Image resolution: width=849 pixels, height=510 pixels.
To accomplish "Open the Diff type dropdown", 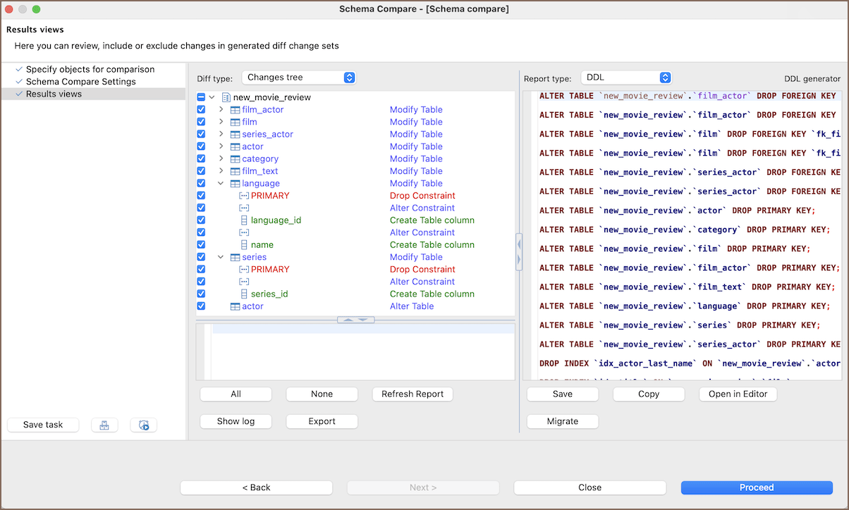I will point(298,77).
